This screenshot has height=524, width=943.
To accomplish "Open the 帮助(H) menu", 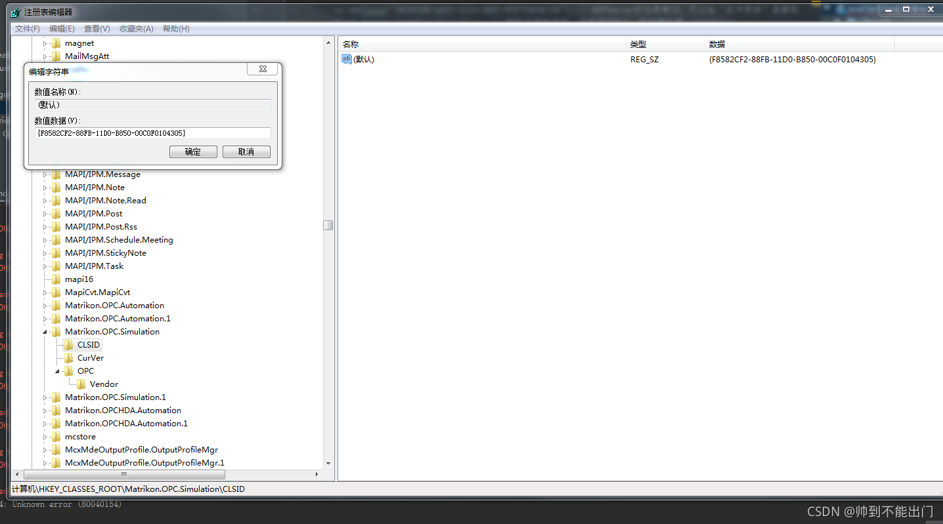I will click(x=176, y=29).
